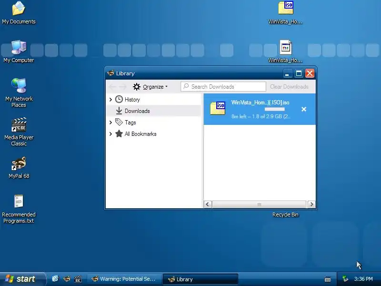This screenshot has height=286, width=381.
Task: Click the download progress bar
Action: [275, 109]
